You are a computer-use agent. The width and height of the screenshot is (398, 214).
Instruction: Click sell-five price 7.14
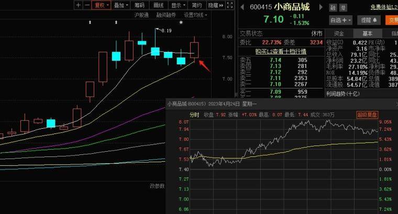(275, 60)
